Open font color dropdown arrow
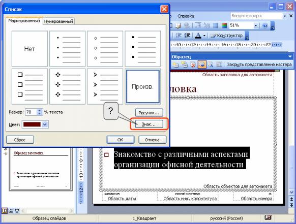296x224 pixels. point(204,36)
